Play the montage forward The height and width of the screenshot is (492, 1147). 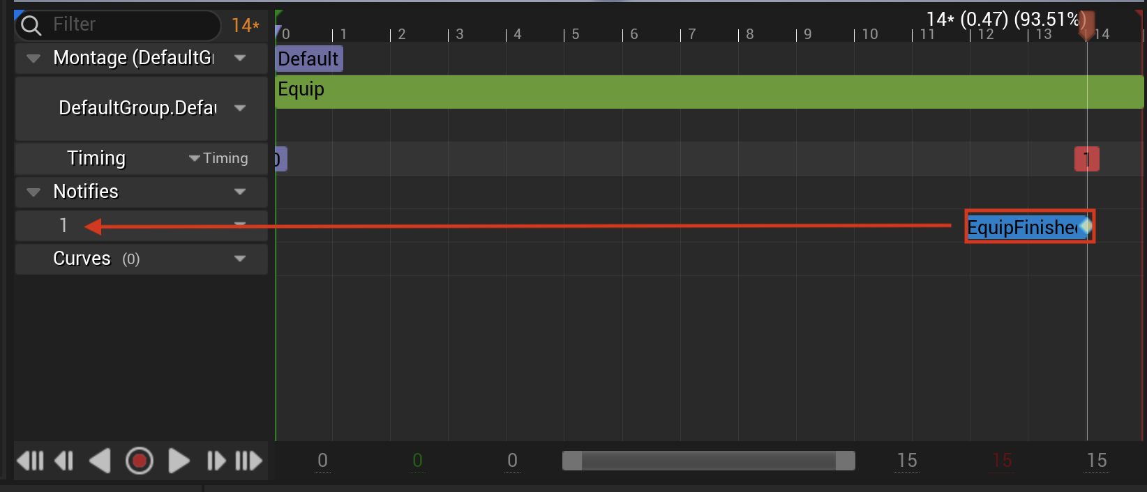tap(179, 461)
